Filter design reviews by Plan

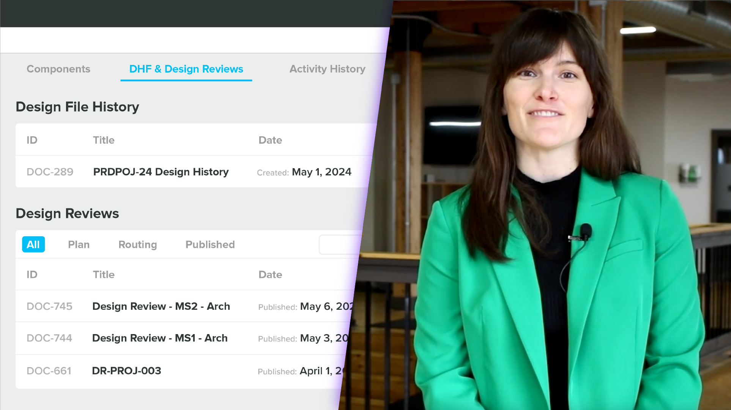(79, 244)
